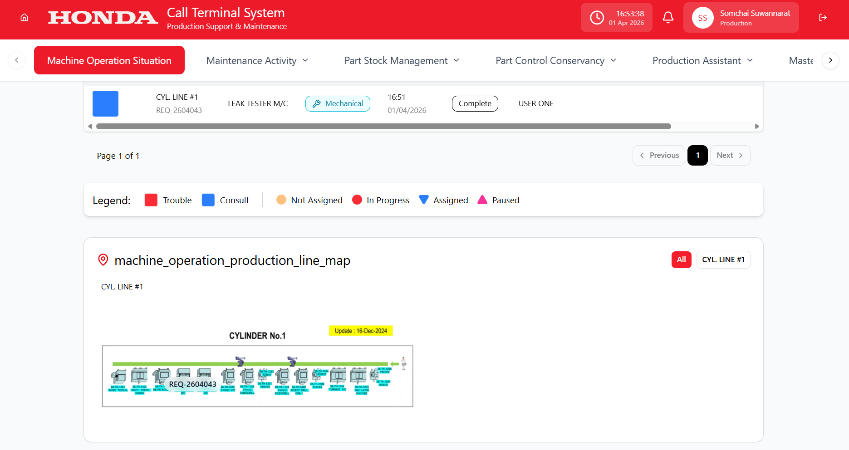Filter the map by All lines

[681, 259]
